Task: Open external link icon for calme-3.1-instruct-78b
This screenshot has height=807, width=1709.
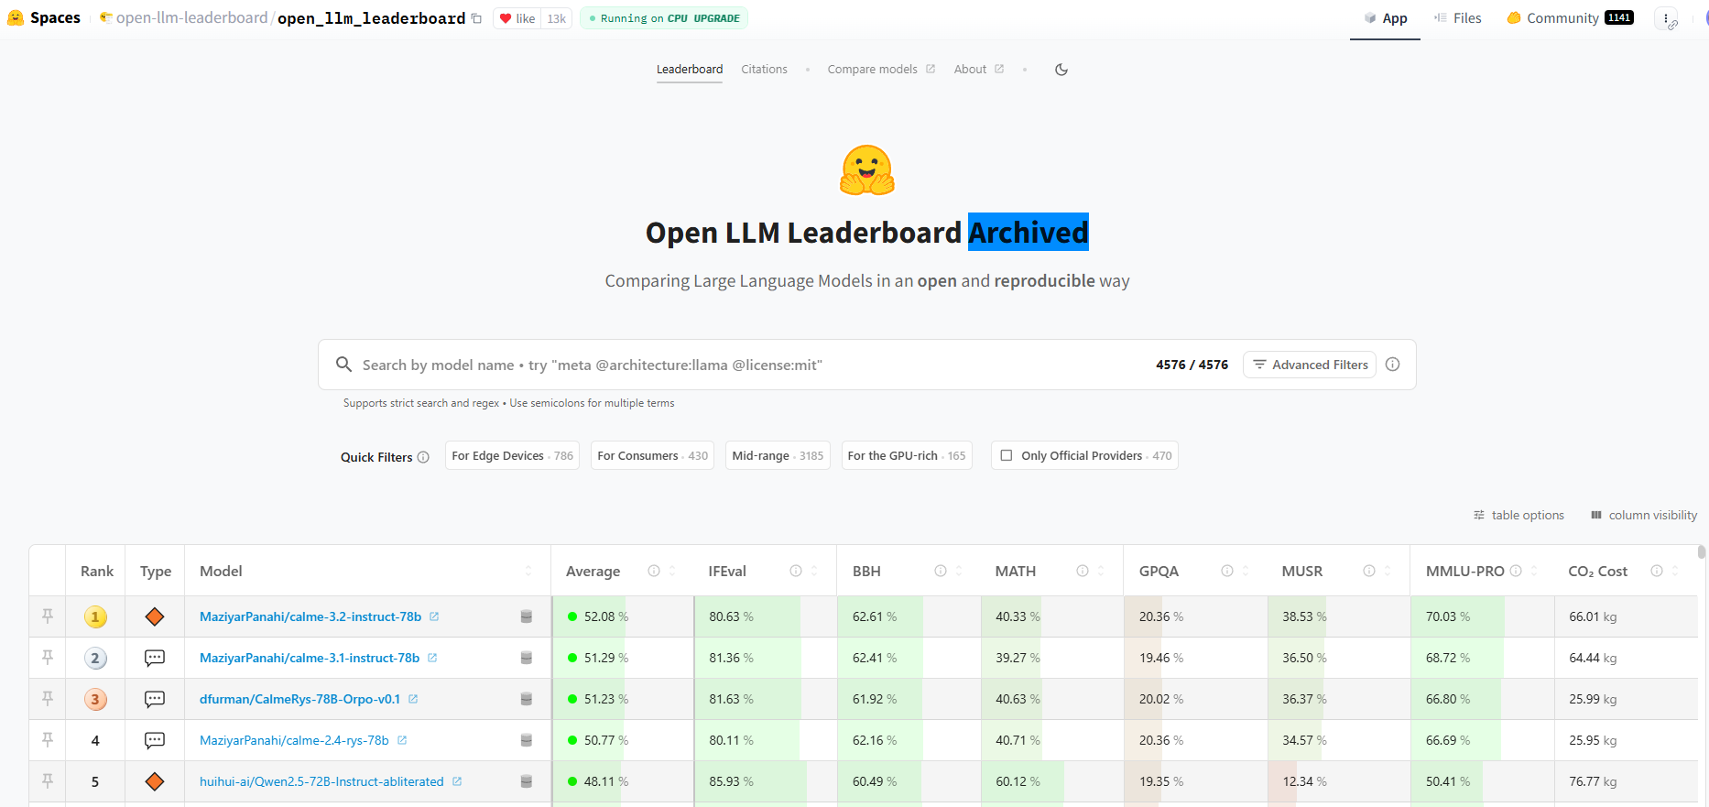Action: [x=432, y=658]
